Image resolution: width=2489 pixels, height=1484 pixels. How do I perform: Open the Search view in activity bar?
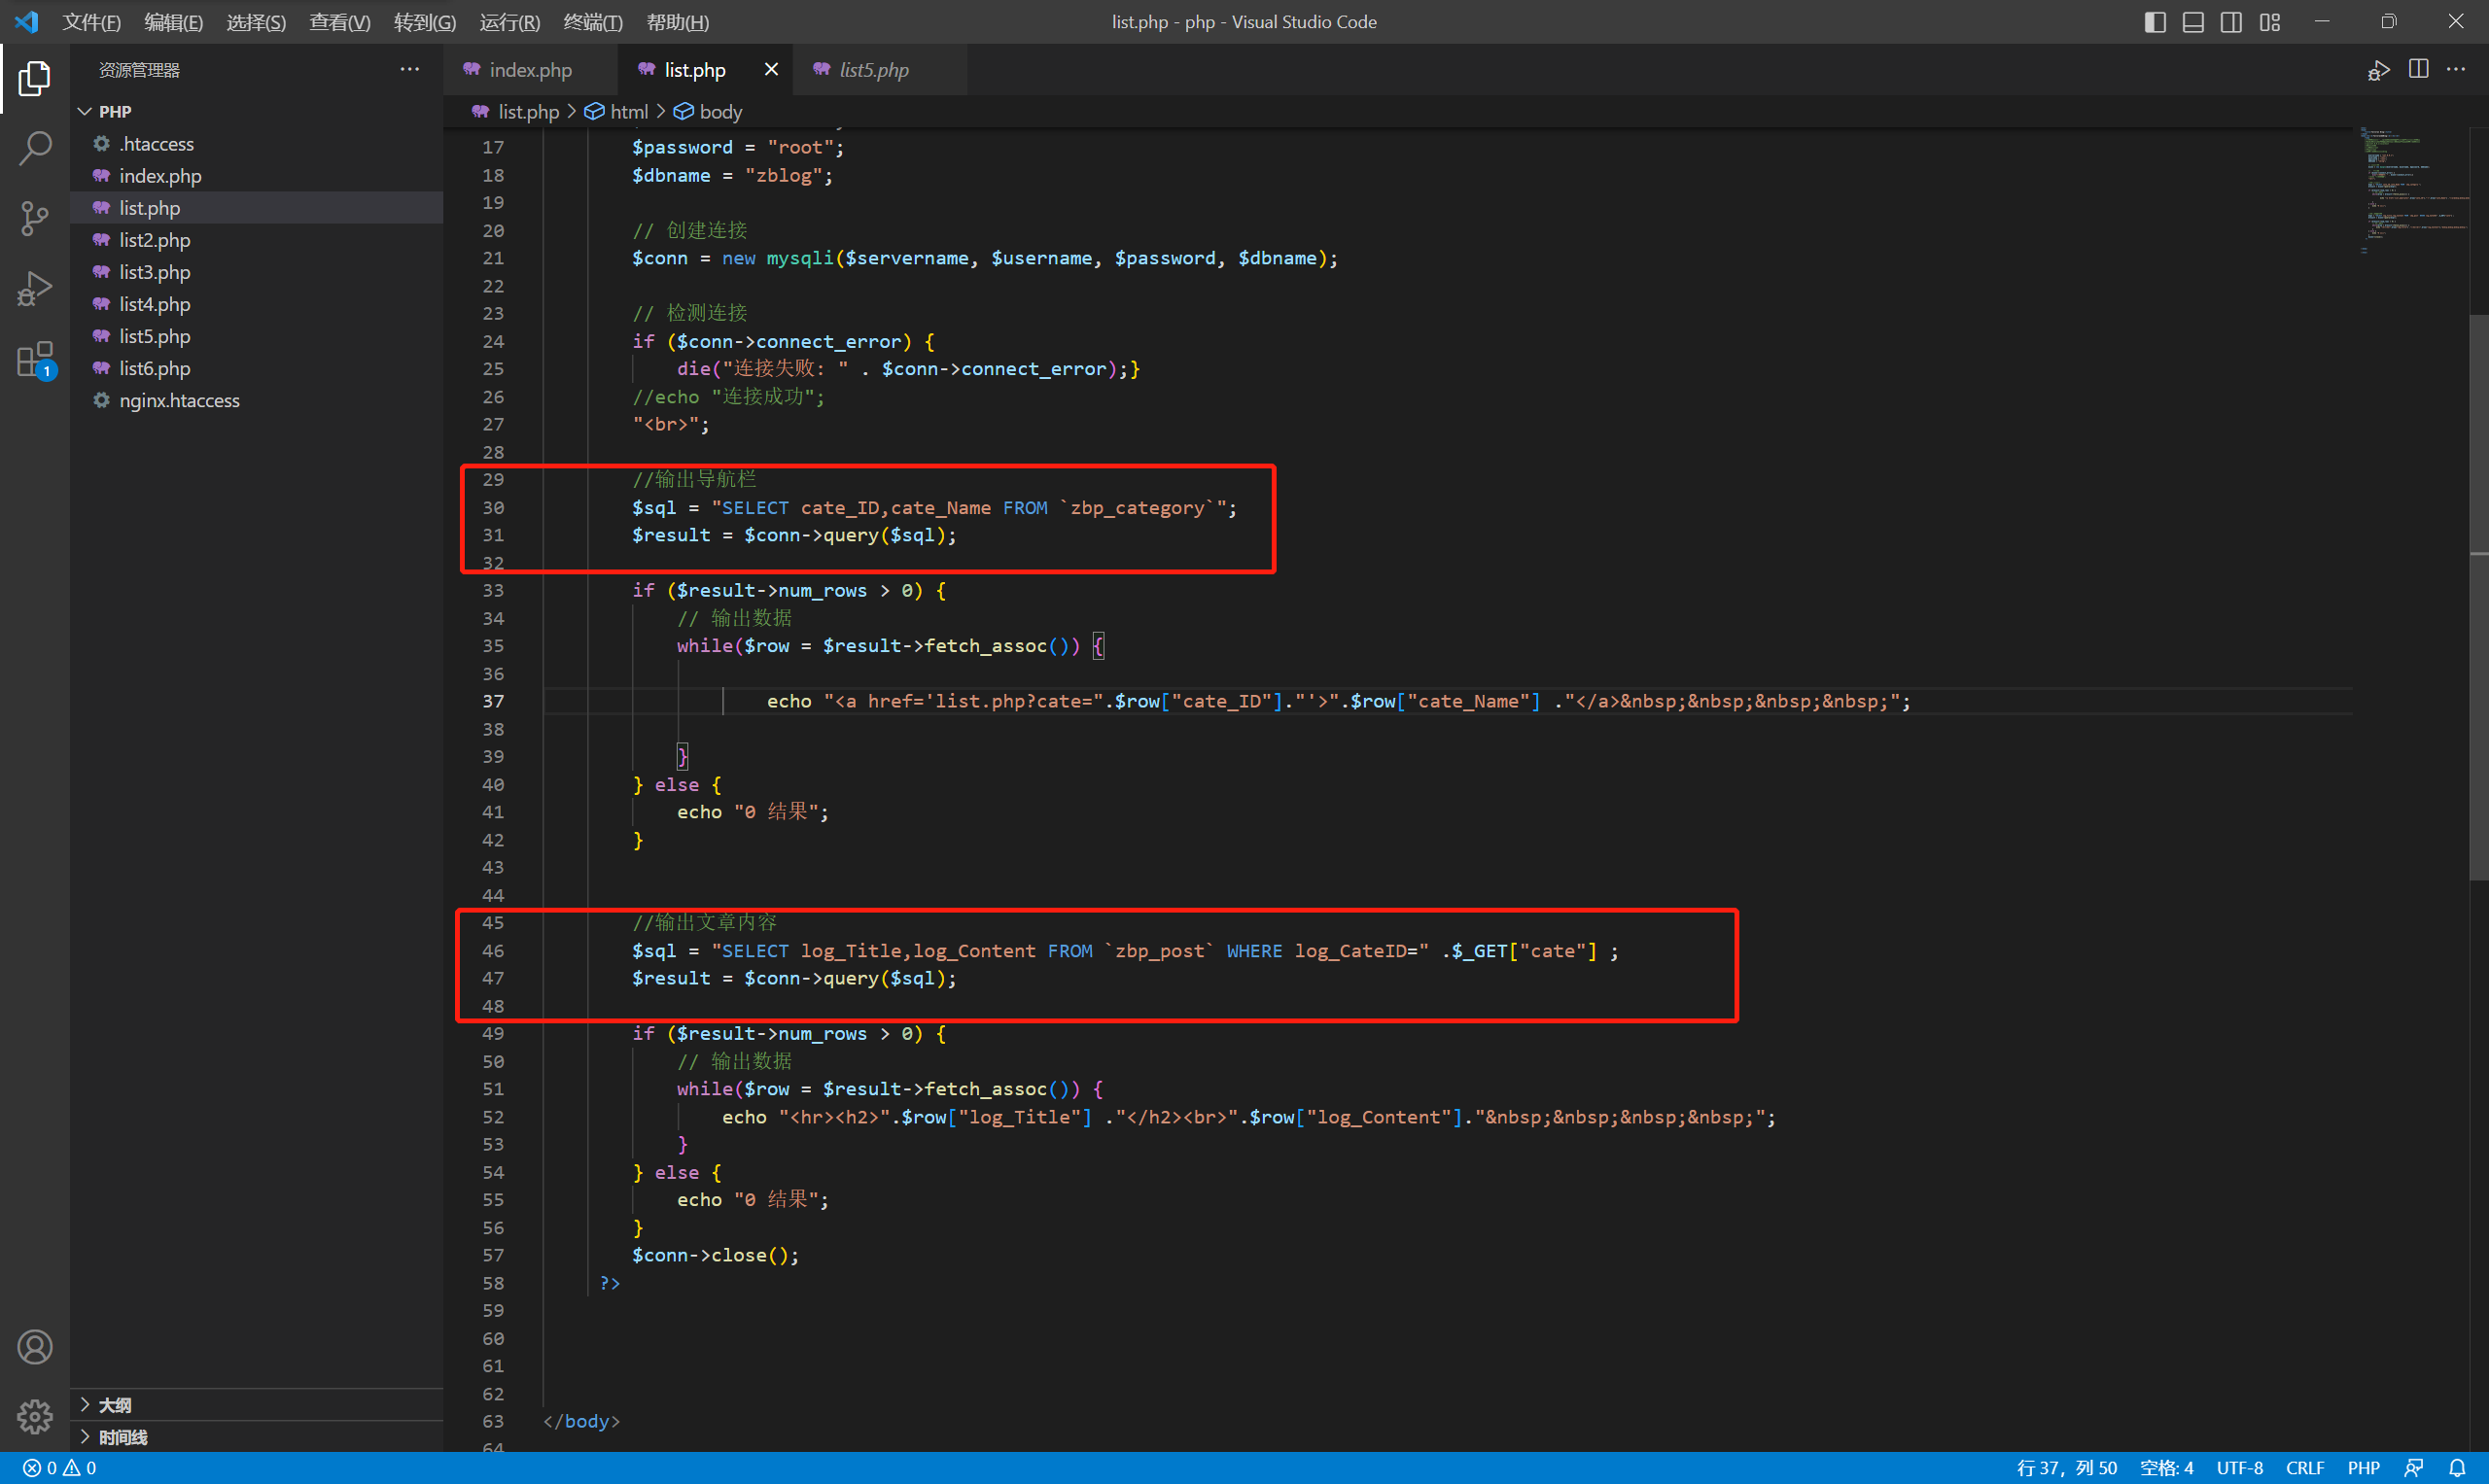point(35,148)
